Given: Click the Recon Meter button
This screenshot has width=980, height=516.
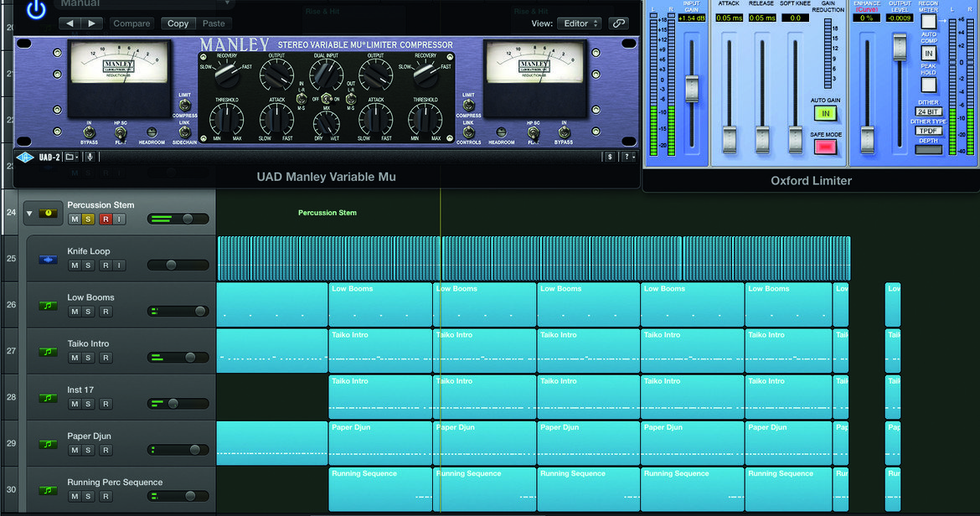Looking at the screenshot, I should pos(928,22).
